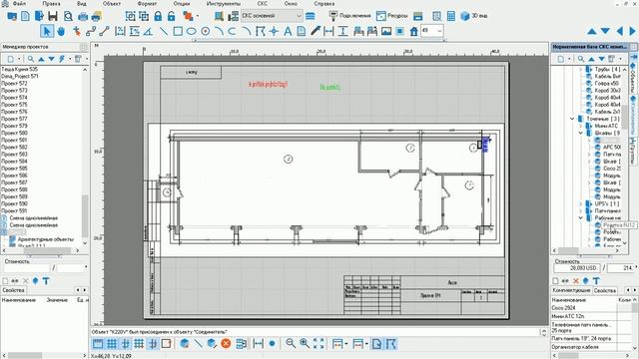This screenshot has height=359, width=639.
Task: Toggle the first grid display button
Action: click(111, 343)
